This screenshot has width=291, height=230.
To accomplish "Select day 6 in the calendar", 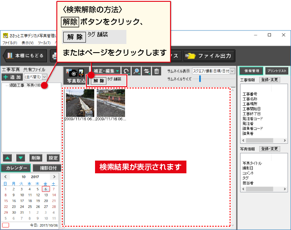I will 45,189.
